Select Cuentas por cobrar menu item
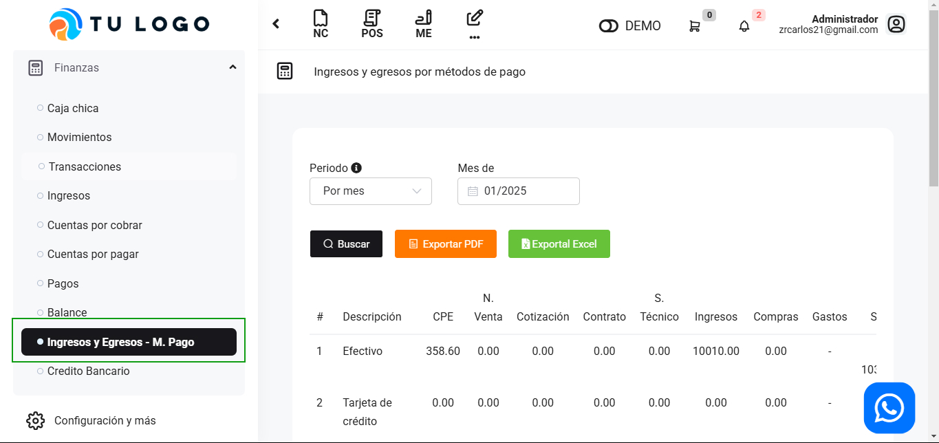Viewport: 939px width, 443px height. (94, 225)
